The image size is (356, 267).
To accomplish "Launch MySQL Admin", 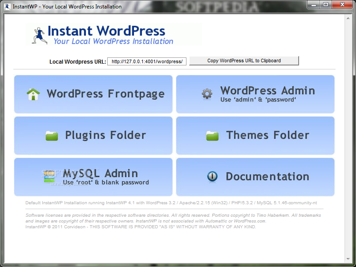I will tap(93, 177).
